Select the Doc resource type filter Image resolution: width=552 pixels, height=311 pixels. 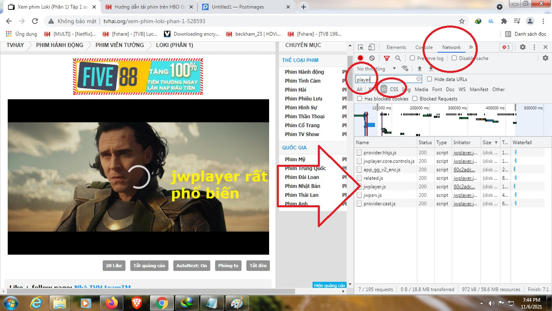pos(450,89)
